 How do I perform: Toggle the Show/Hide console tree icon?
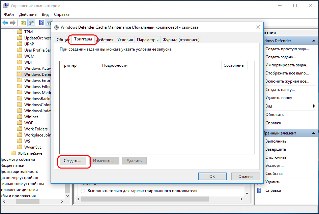click(31, 23)
